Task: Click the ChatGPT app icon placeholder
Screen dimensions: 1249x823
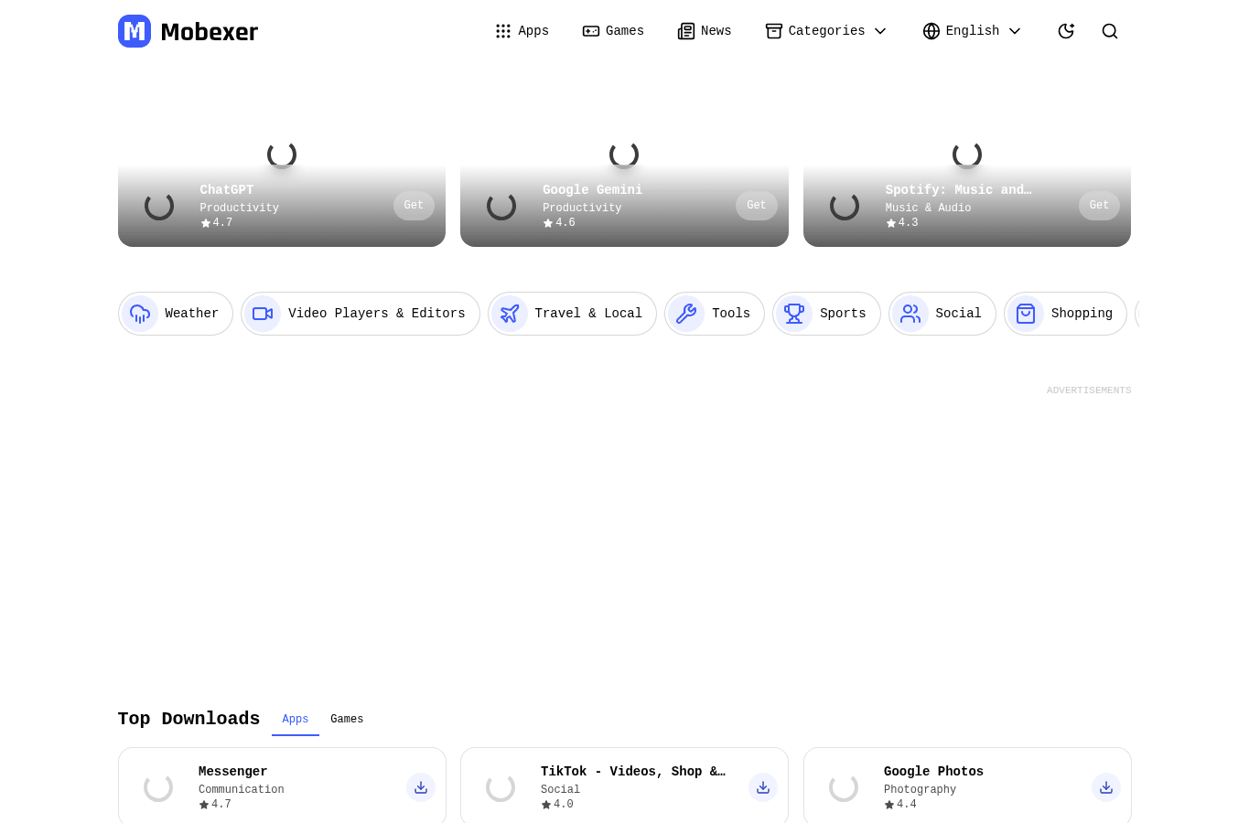Action: click(x=159, y=206)
